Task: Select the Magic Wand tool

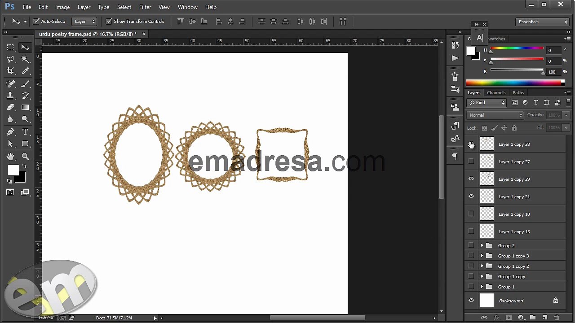Action: pos(25,59)
